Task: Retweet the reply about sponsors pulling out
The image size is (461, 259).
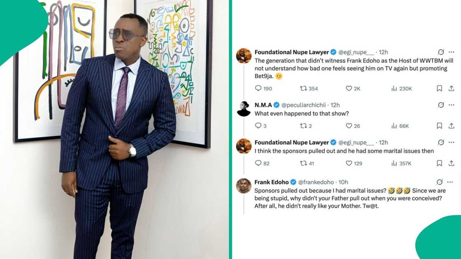Action: click(x=304, y=163)
